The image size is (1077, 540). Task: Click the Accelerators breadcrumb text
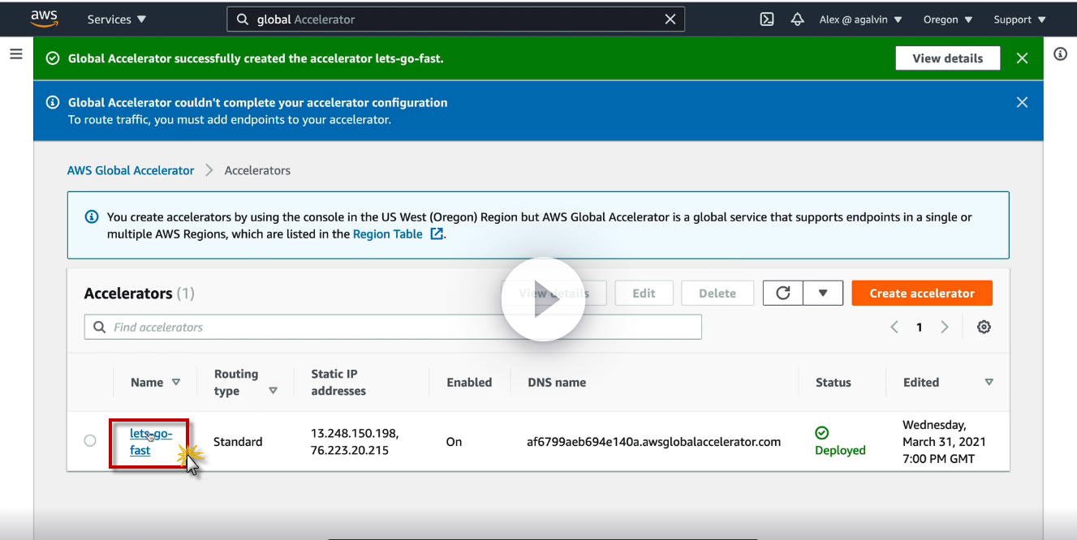[257, 170]
